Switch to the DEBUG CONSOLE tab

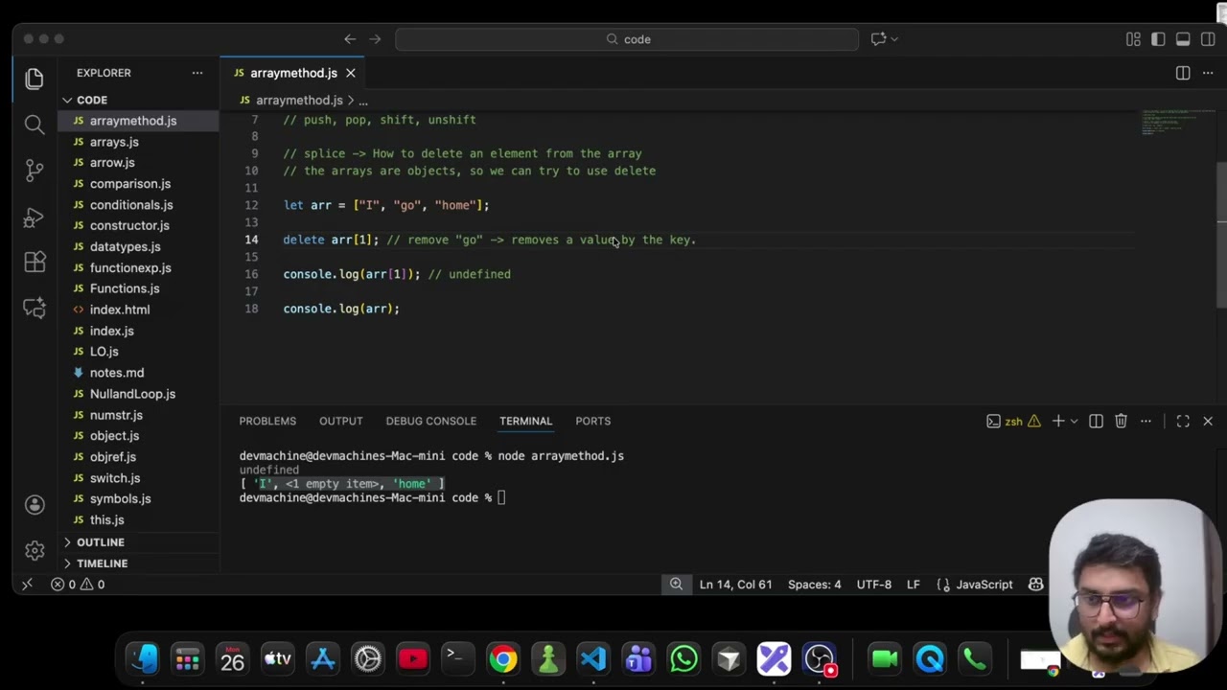pos(430,421)
